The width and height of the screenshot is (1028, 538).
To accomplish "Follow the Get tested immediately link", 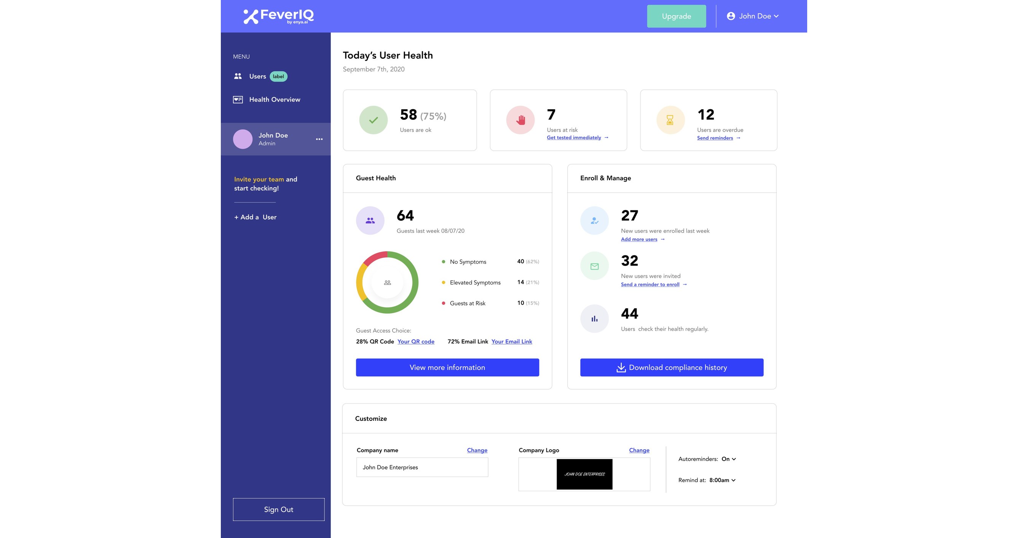I will 574,137.
